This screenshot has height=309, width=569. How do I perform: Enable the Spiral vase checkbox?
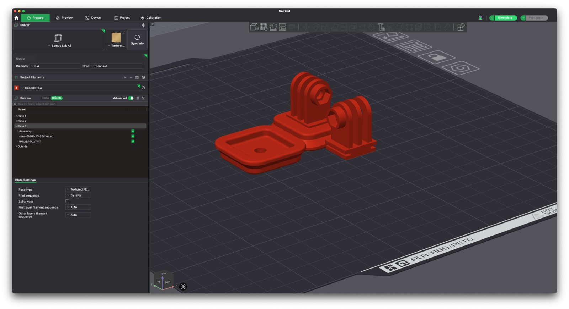click(x=67, y=202)
